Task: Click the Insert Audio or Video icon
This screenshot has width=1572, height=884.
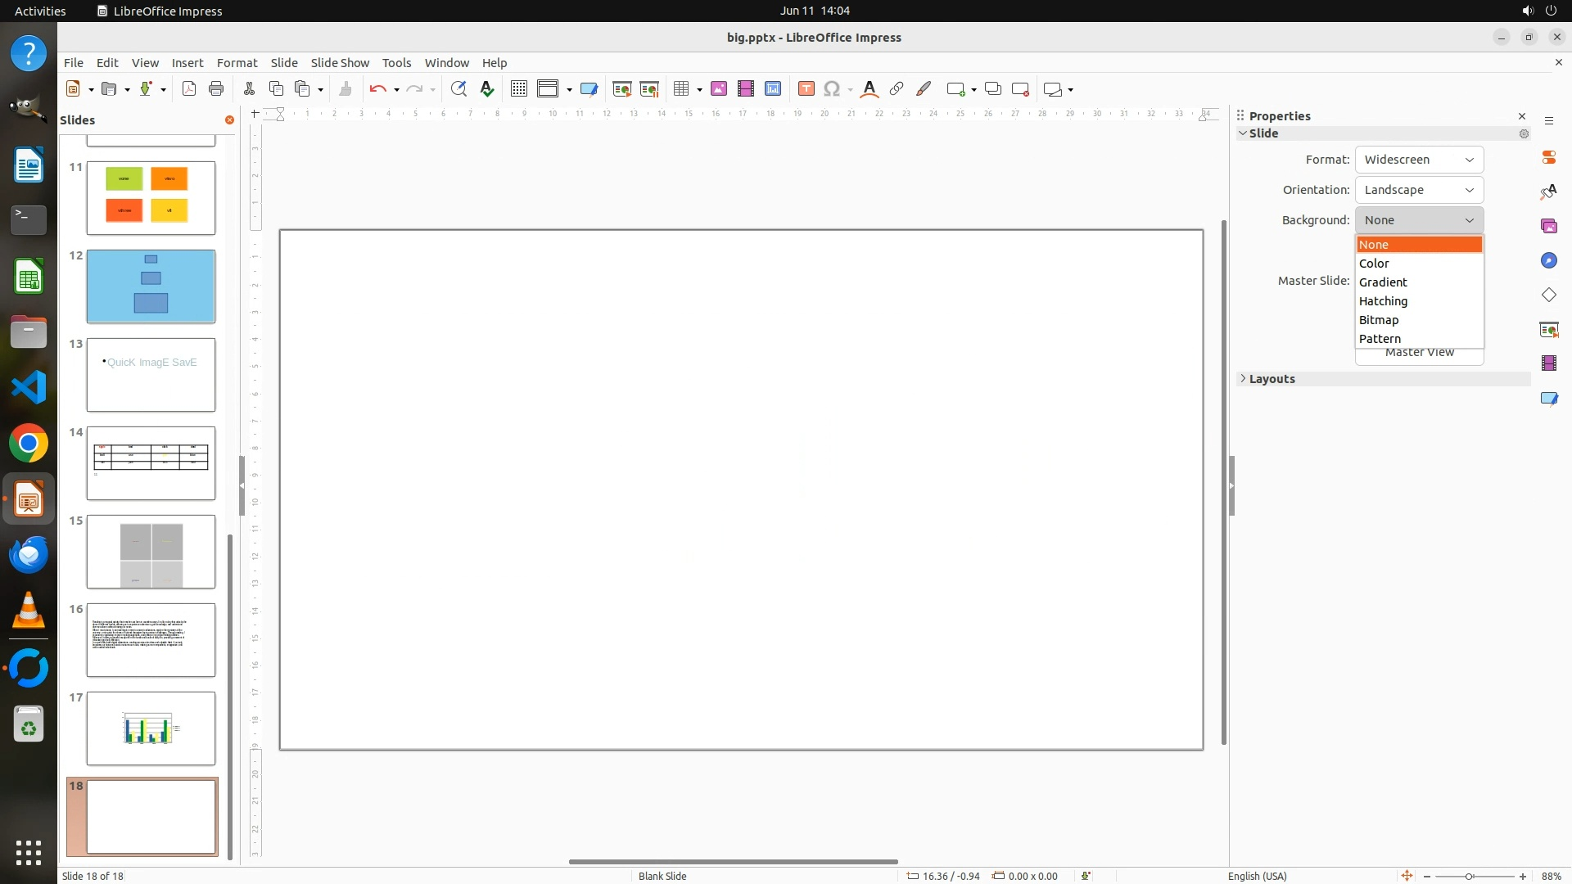Action: 745,89
